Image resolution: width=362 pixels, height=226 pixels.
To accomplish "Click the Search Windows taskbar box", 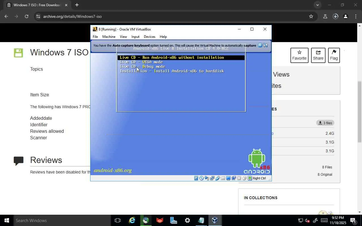I will 62,220.
